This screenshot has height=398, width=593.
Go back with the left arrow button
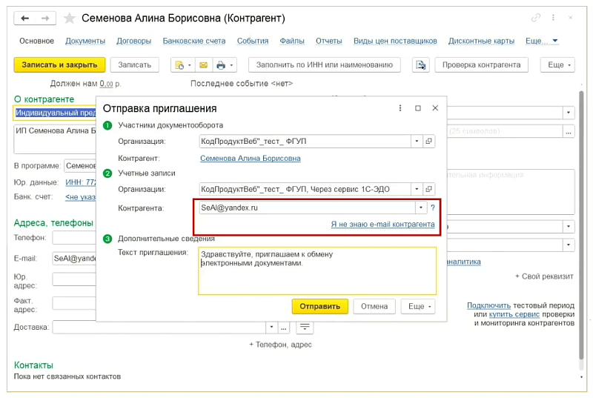[25, 18]
